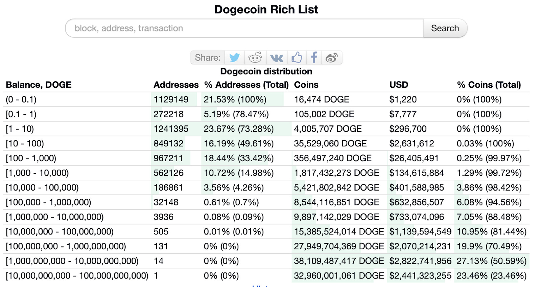Click the Search button
The height and width of the screenshot is (287, 541).
(445, 28)
